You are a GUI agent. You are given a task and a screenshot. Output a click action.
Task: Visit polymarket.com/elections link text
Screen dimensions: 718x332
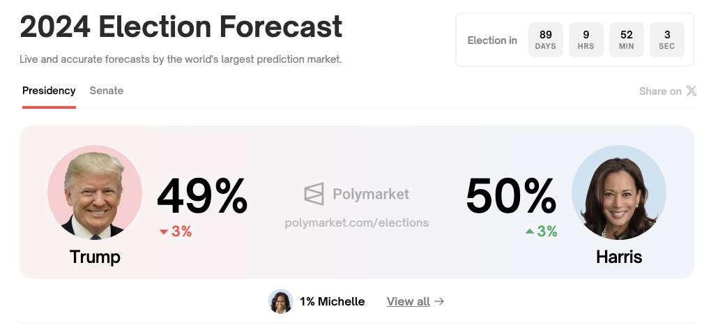coord(357,223)
